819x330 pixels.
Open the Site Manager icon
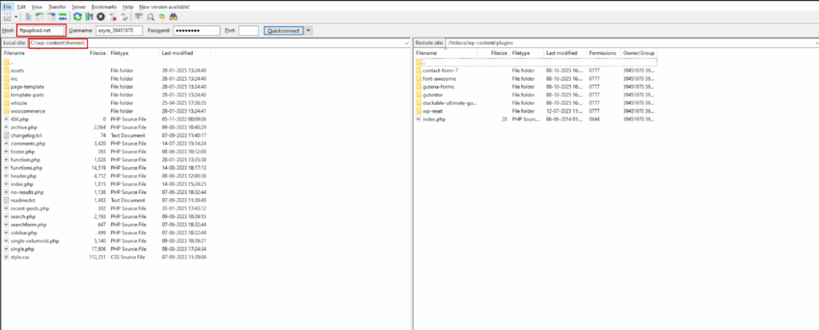tap(7, 17)
